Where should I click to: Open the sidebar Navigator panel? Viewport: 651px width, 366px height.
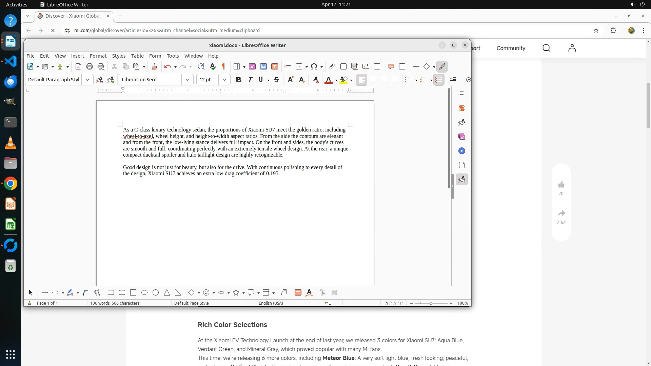[461, 151]
